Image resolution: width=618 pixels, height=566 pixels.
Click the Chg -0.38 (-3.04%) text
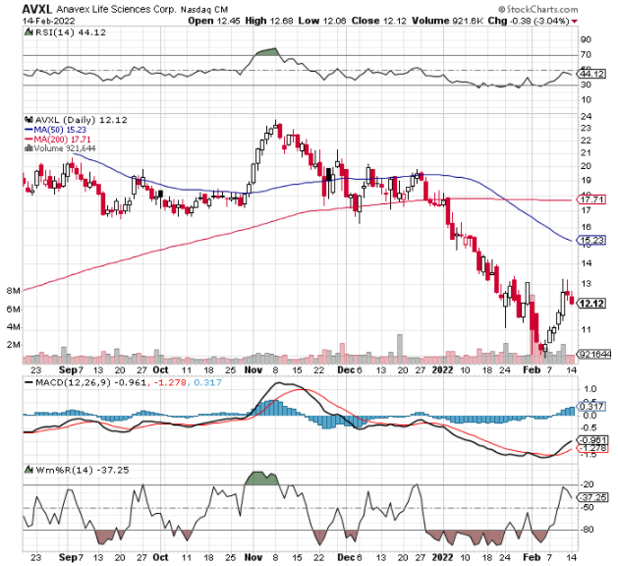(529, 21)
